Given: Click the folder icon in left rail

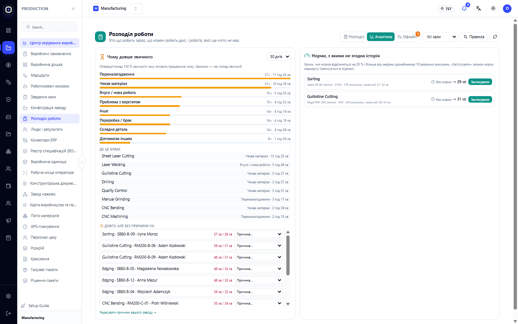Looking at the screenshot, I should click(x=8, y=134).
